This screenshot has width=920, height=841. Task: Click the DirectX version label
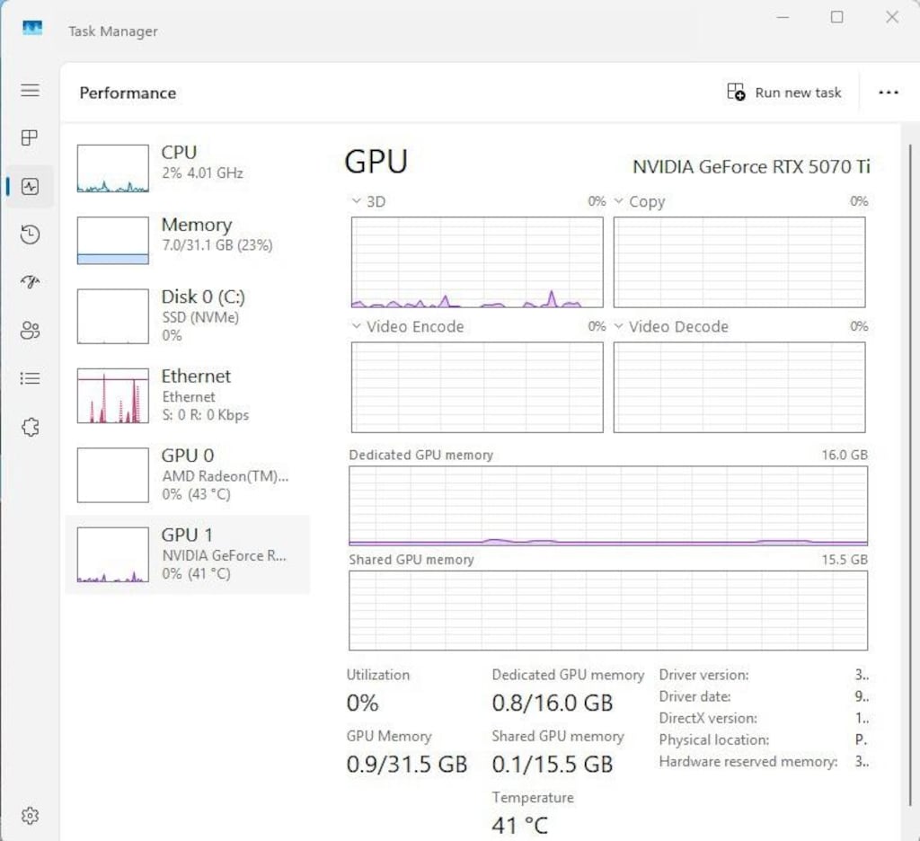coord(708,718)
